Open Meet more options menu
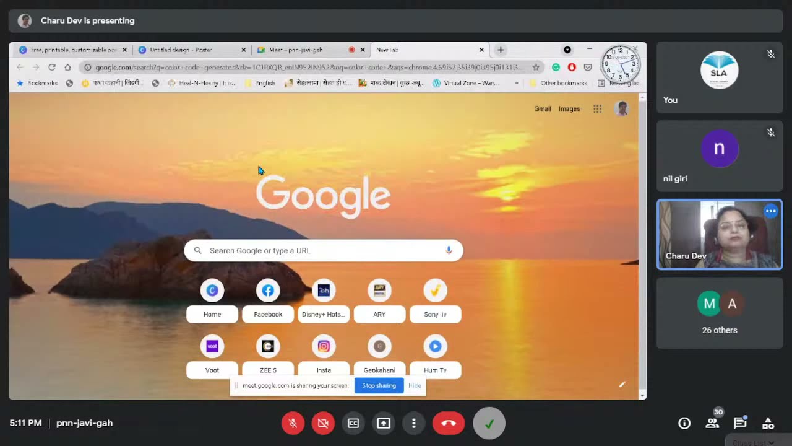792x446 pixels. pos(414,423)
